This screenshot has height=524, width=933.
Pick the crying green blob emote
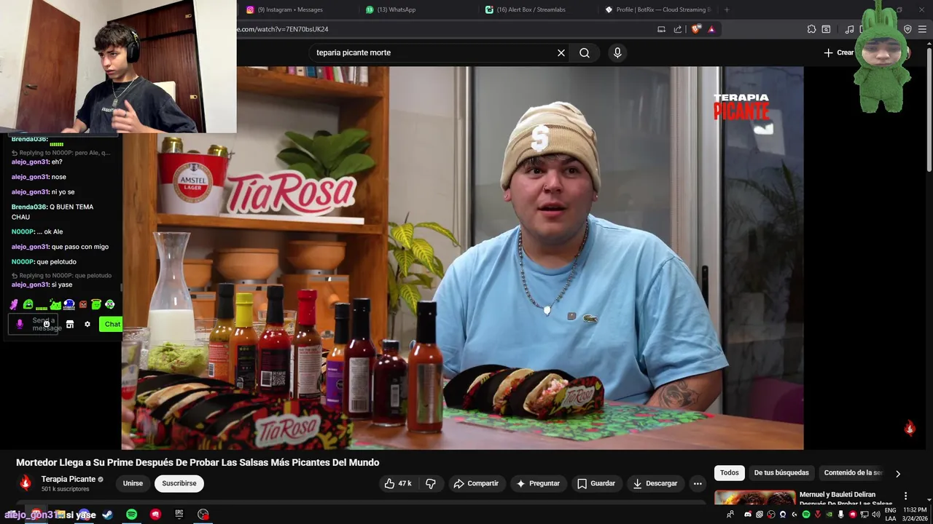pyautogui.click(x=28, y=304)
